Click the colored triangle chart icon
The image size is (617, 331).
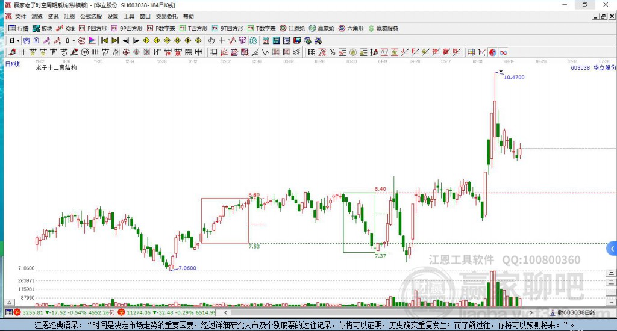pos(92,40)
